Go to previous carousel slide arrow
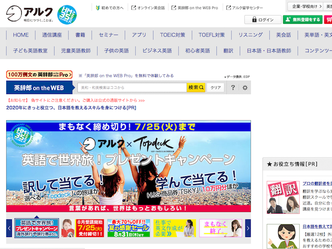This screenshot has width=332, height=249. (9, 228)
